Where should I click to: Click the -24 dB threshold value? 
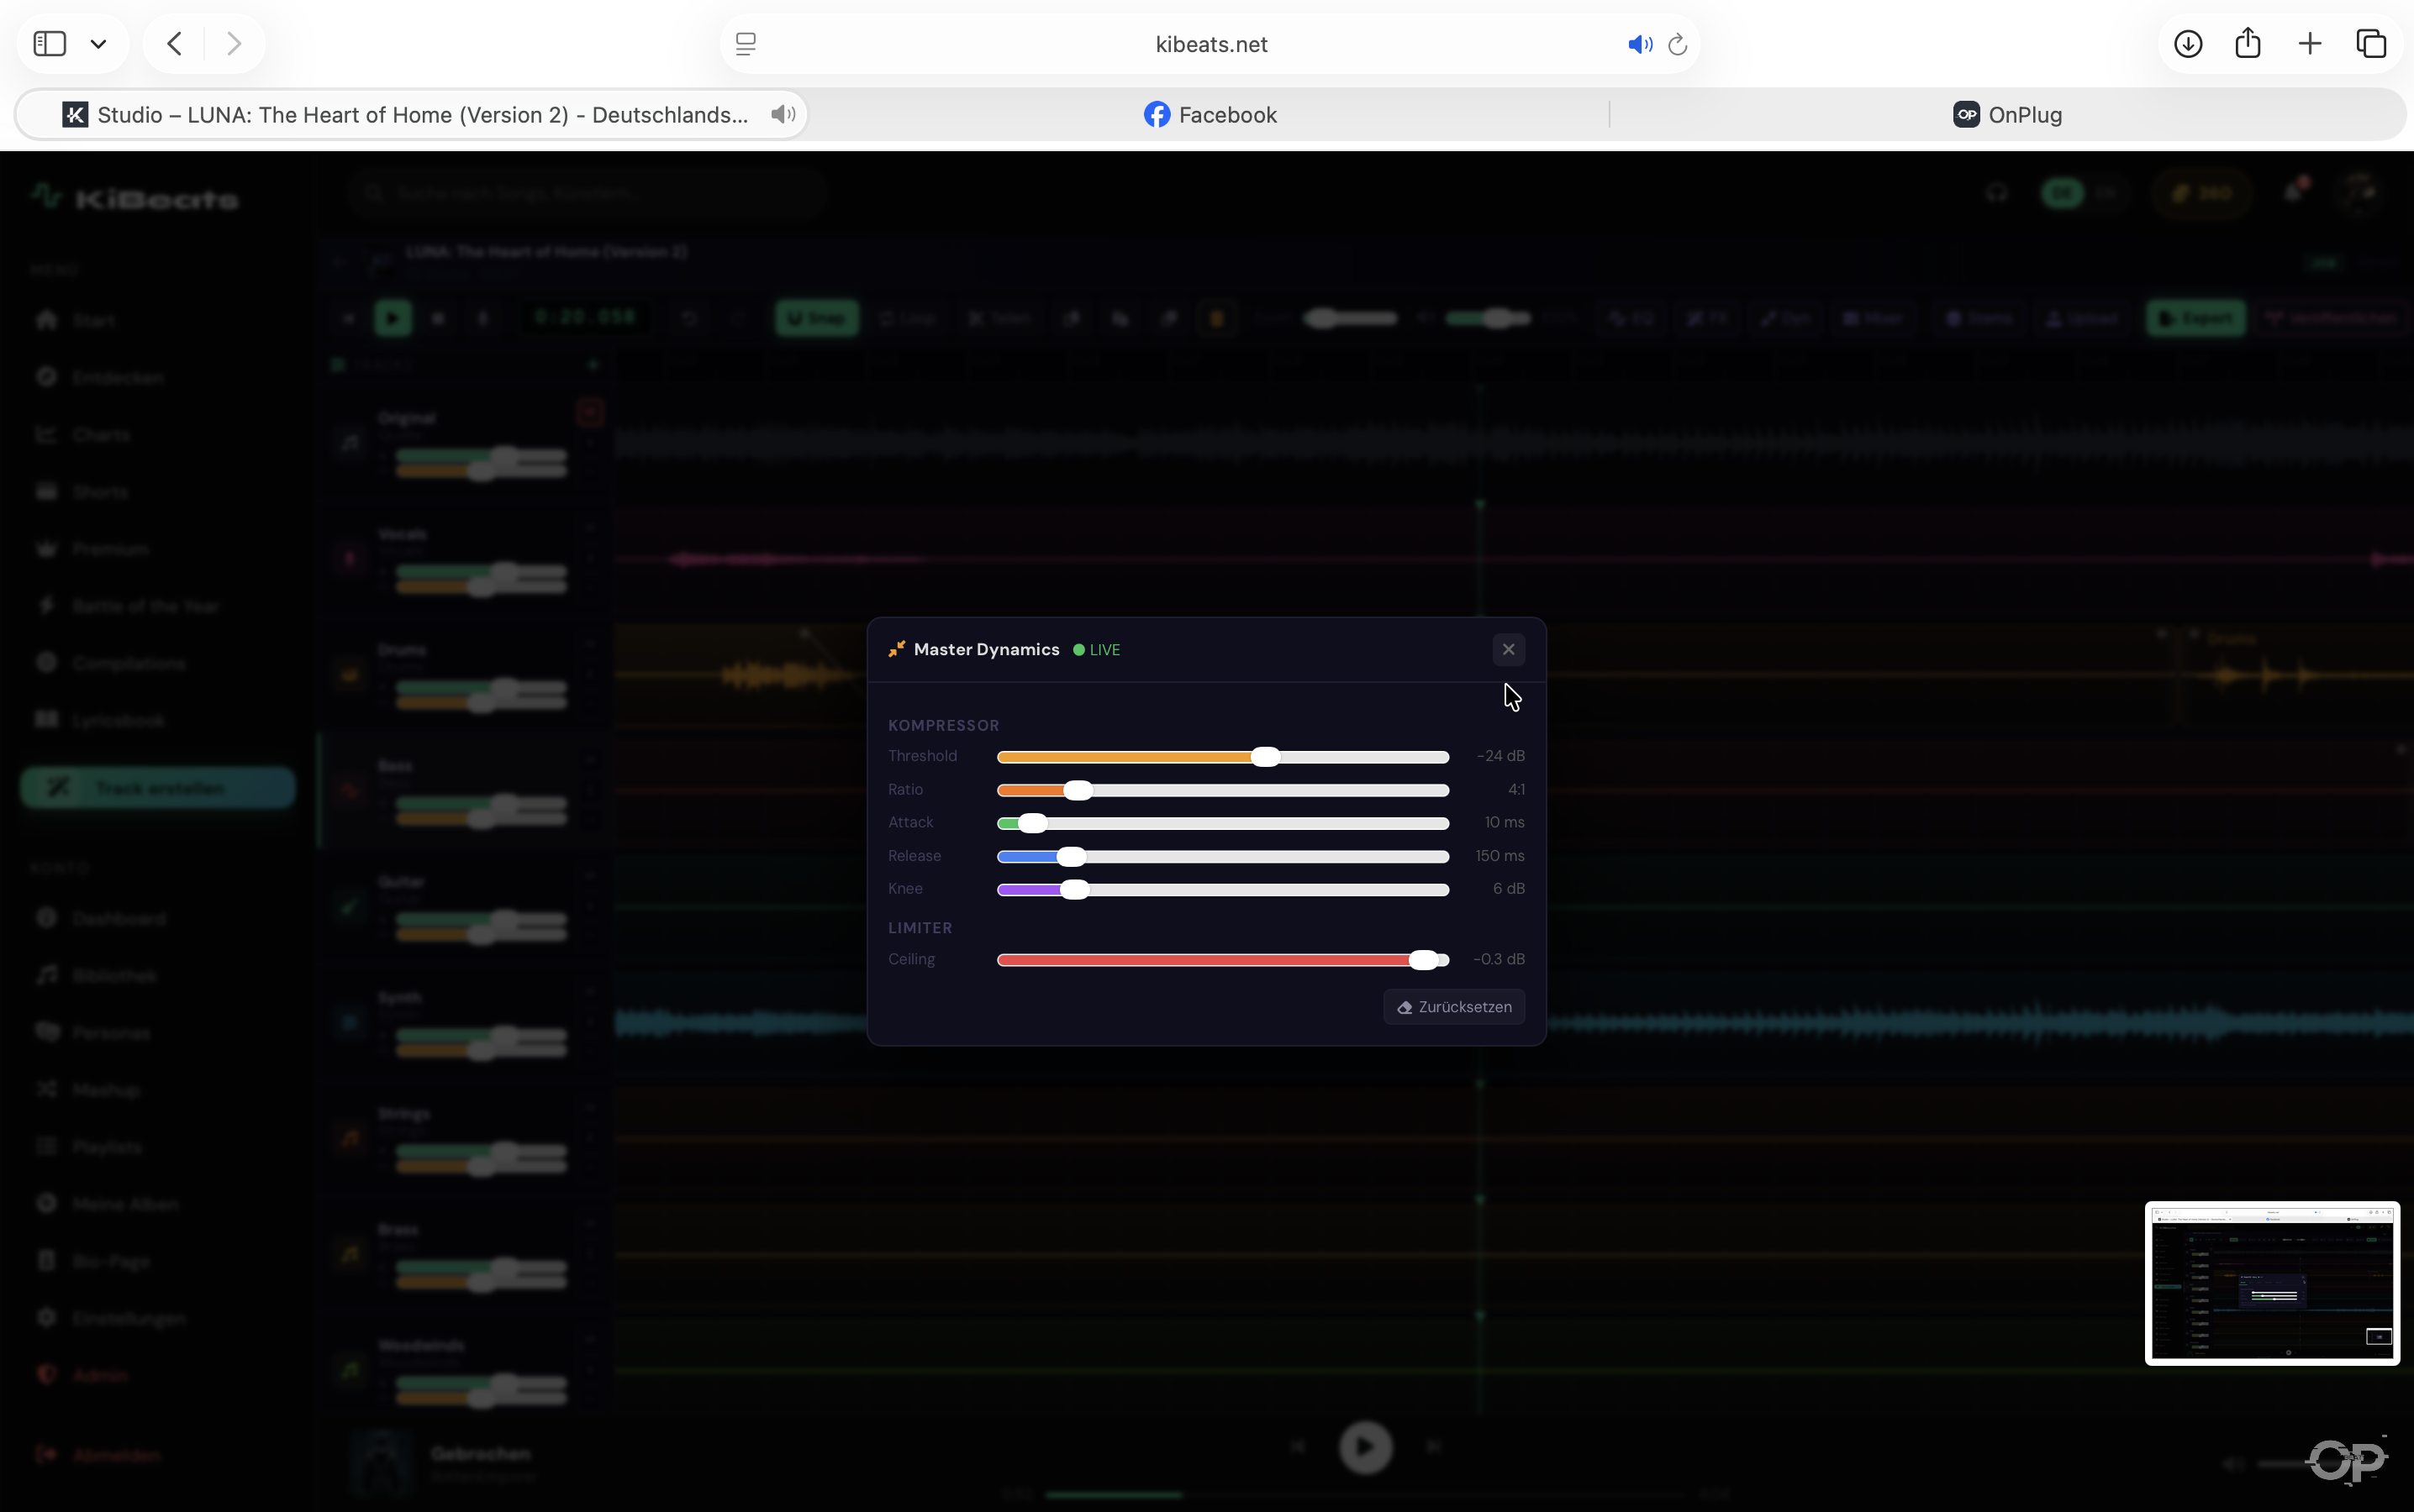[x=1500, y=756]
